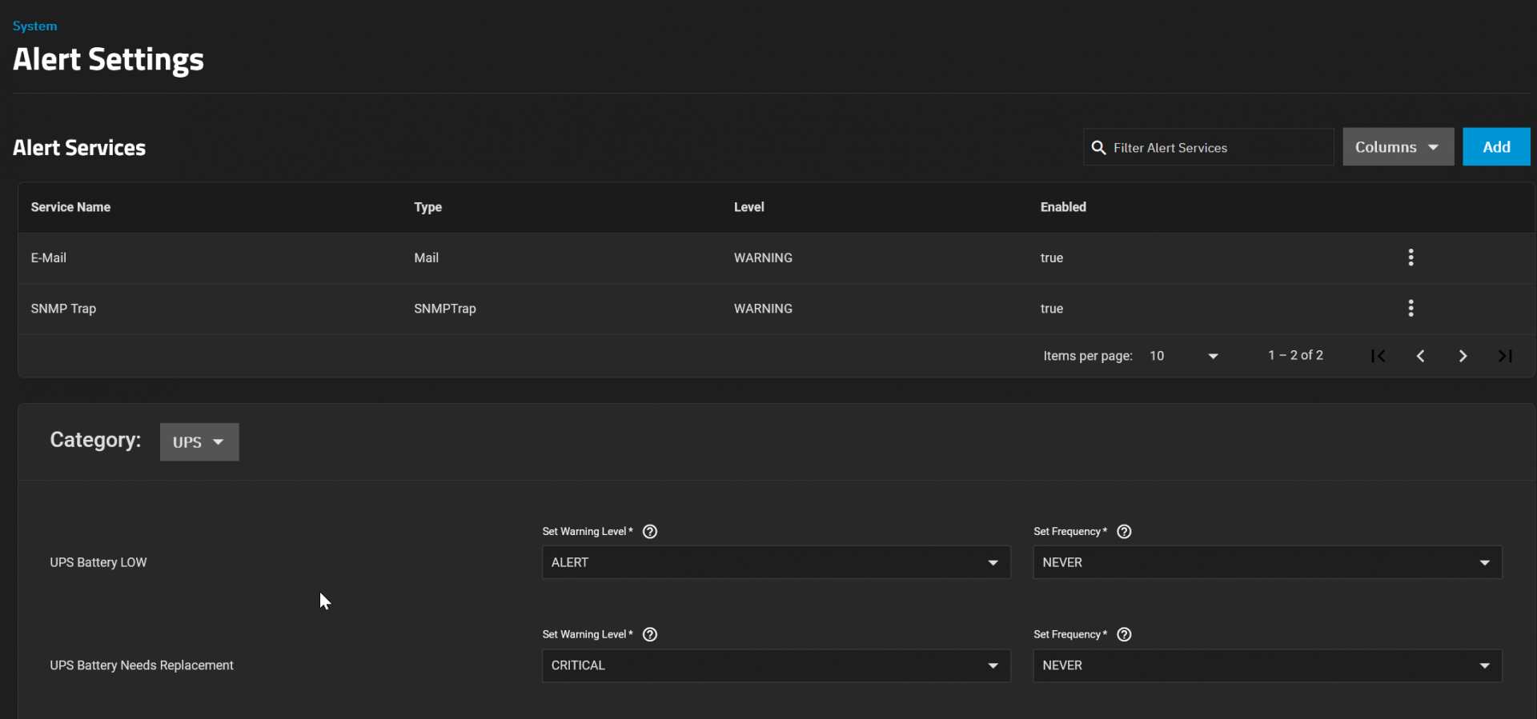Click the Mail type cell
Image resolution: width=1537 pixels, height=719 pixels.
426,258
